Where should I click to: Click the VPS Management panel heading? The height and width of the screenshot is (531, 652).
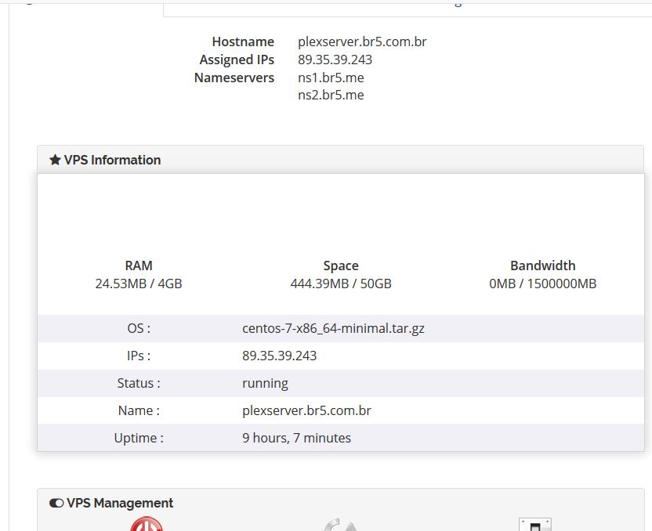pos(120,503)
